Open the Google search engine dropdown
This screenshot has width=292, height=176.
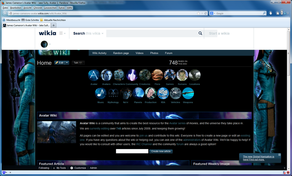[x=212, y=13]
